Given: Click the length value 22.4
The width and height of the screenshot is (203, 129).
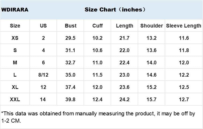Looking at the screenshot, I should (x=125, y=62).
